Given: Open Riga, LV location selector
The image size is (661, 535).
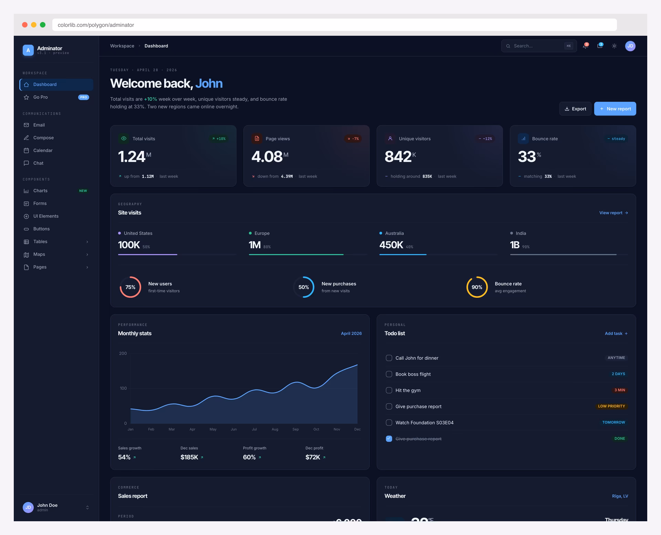Looking at the screenshot, I should (x=620, y=496).
